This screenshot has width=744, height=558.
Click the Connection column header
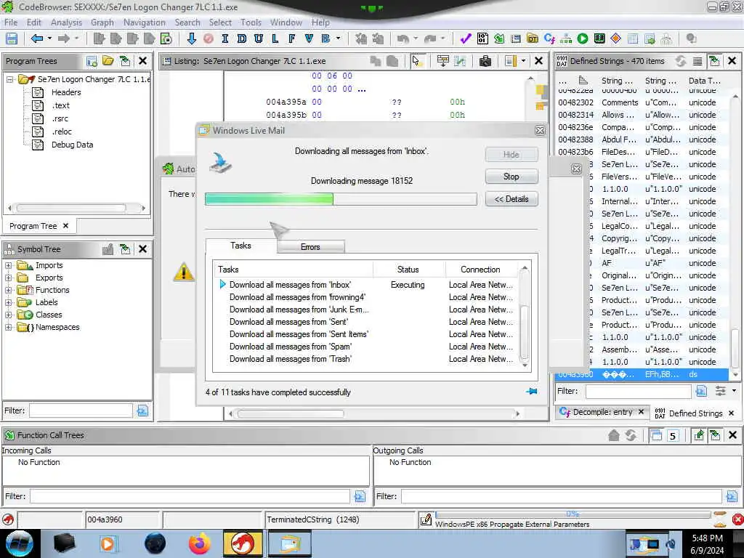click(481, 270)
